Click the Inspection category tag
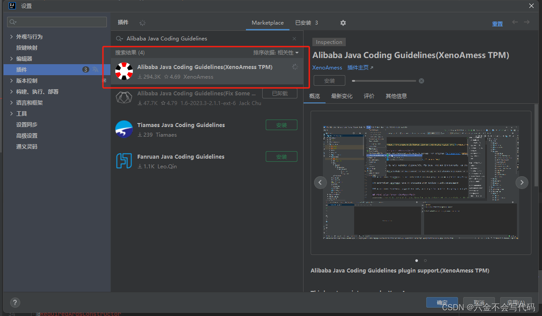Screen dimensions: 542x316 (x=329, y=42)
